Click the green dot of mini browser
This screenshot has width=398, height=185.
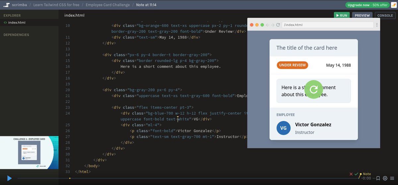262,25
